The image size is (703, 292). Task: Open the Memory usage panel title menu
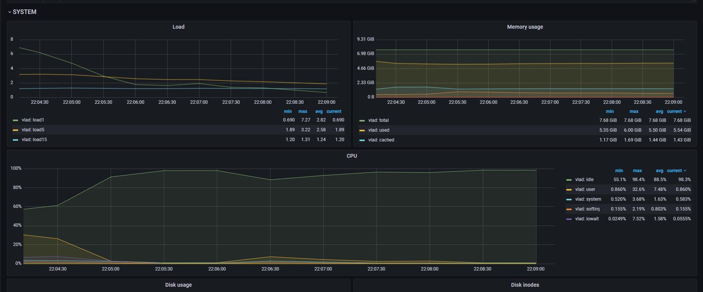[x=525, y=27]
